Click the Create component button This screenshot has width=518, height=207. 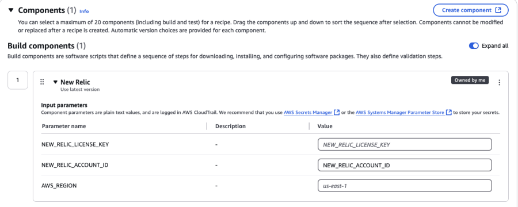pyautogui.click(x=471, y=10)
